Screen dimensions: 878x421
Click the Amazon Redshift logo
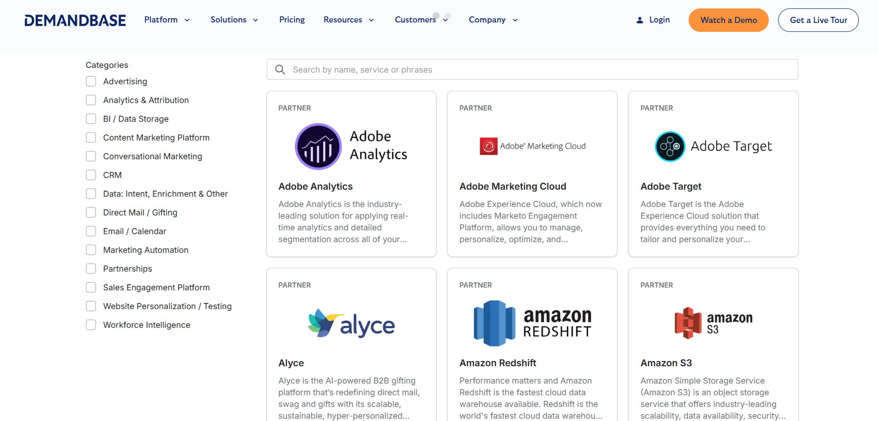532,324
